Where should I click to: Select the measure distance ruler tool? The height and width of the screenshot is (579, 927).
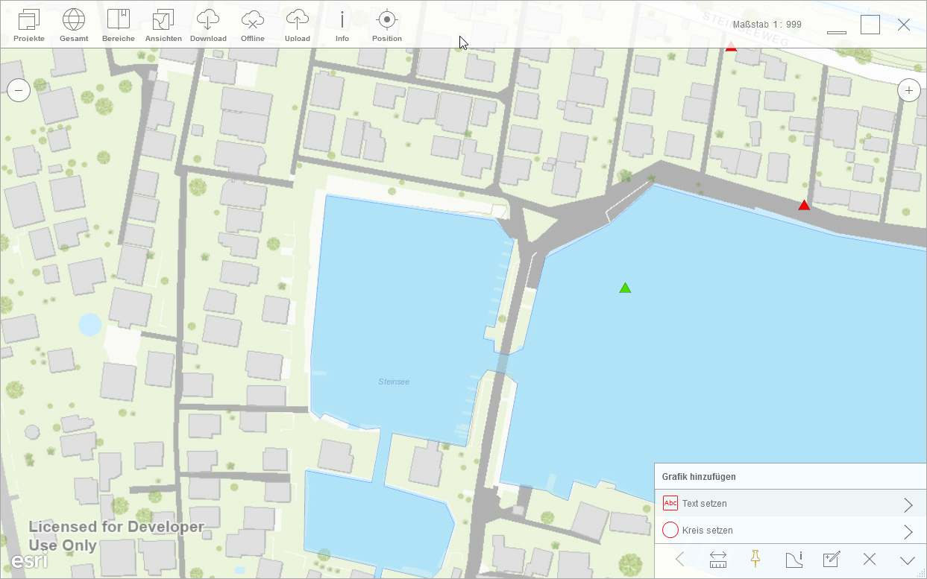pos(718,560)
